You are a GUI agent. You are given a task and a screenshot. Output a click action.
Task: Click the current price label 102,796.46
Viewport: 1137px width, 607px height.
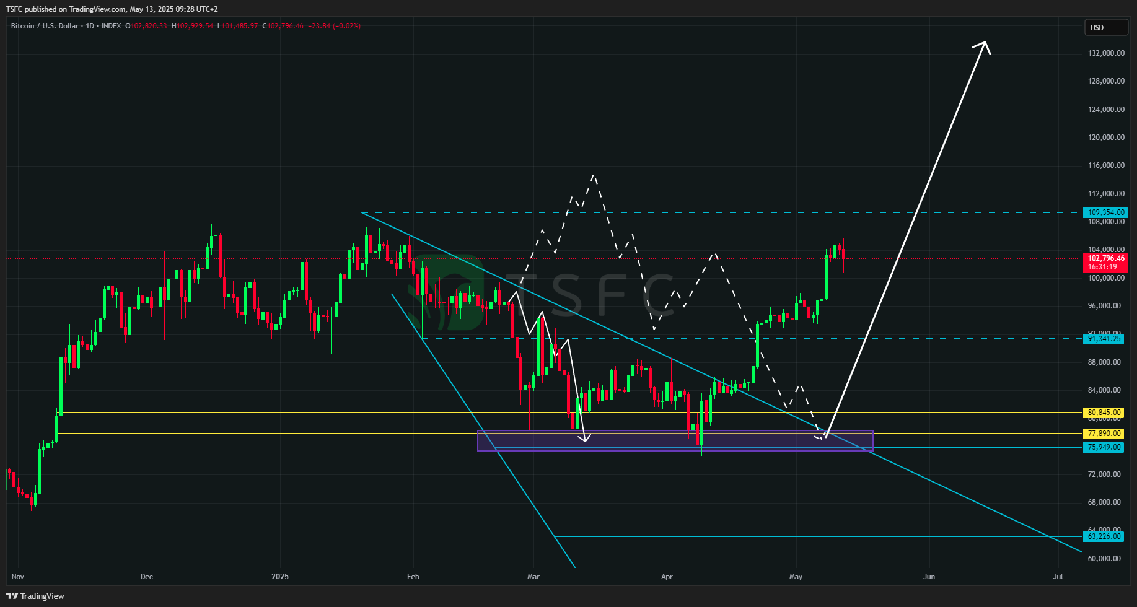pyautogui.click(x=1105, y=258)
